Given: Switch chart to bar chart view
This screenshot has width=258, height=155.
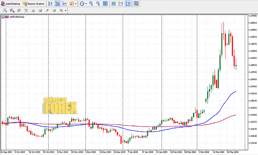Looking at the screenshot, I should pos(50,4).
